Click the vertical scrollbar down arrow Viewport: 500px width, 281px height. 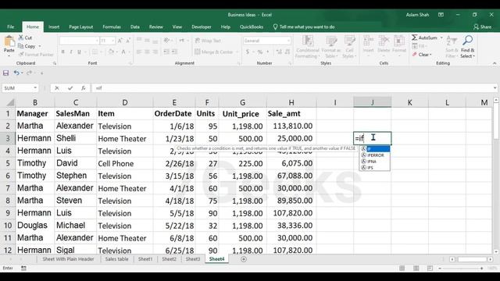pos(496,251)
